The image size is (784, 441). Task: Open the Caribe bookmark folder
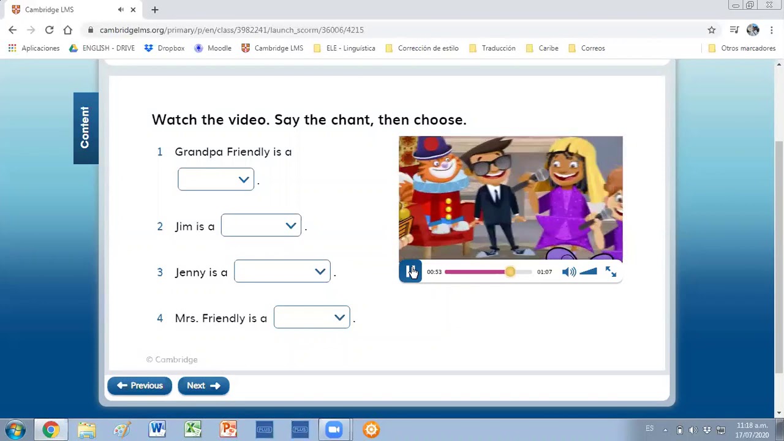point(542,48)
